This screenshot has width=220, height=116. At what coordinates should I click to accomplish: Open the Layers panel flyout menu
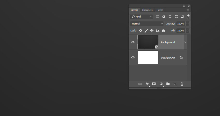pos(188,10)
